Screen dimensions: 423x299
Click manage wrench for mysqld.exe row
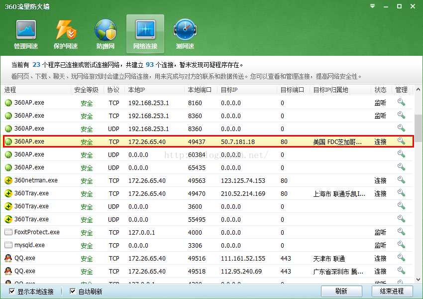(401, 245)
